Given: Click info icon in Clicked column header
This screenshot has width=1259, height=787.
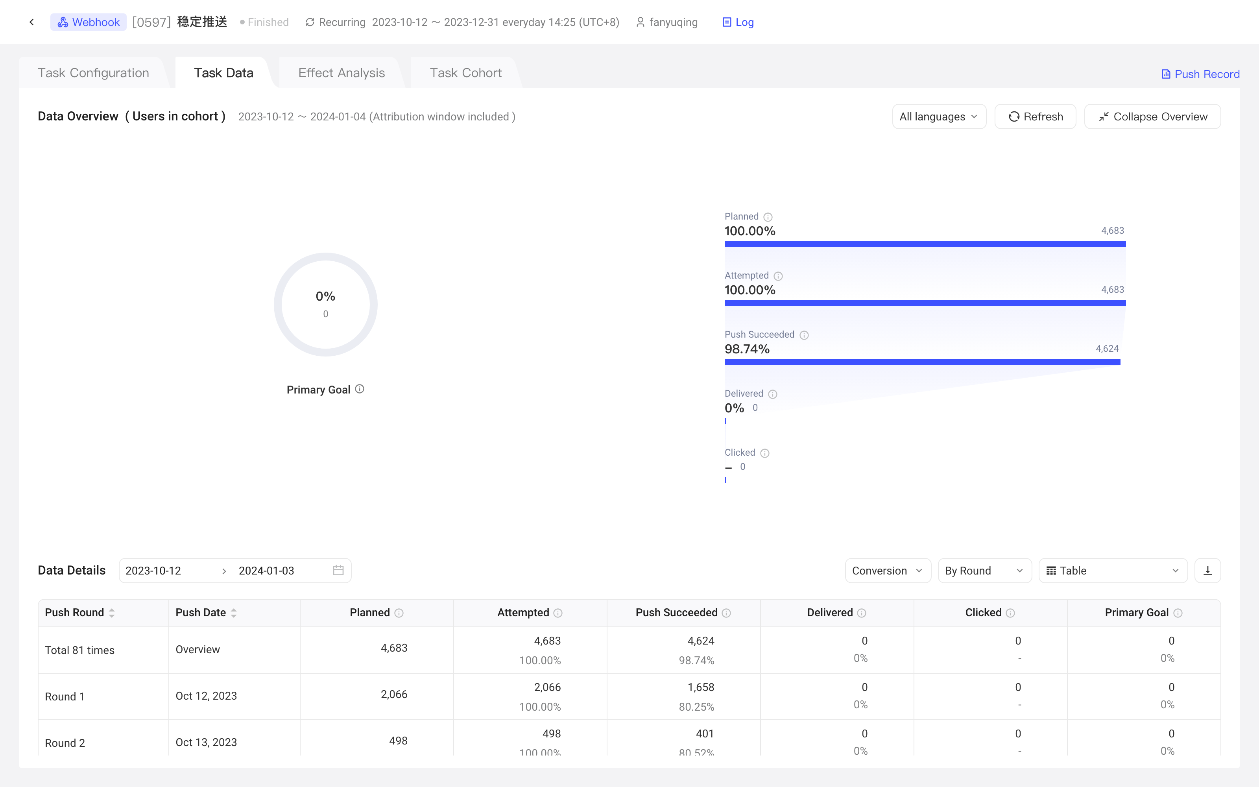Looking at the screenshot, I should (1010, 613).
